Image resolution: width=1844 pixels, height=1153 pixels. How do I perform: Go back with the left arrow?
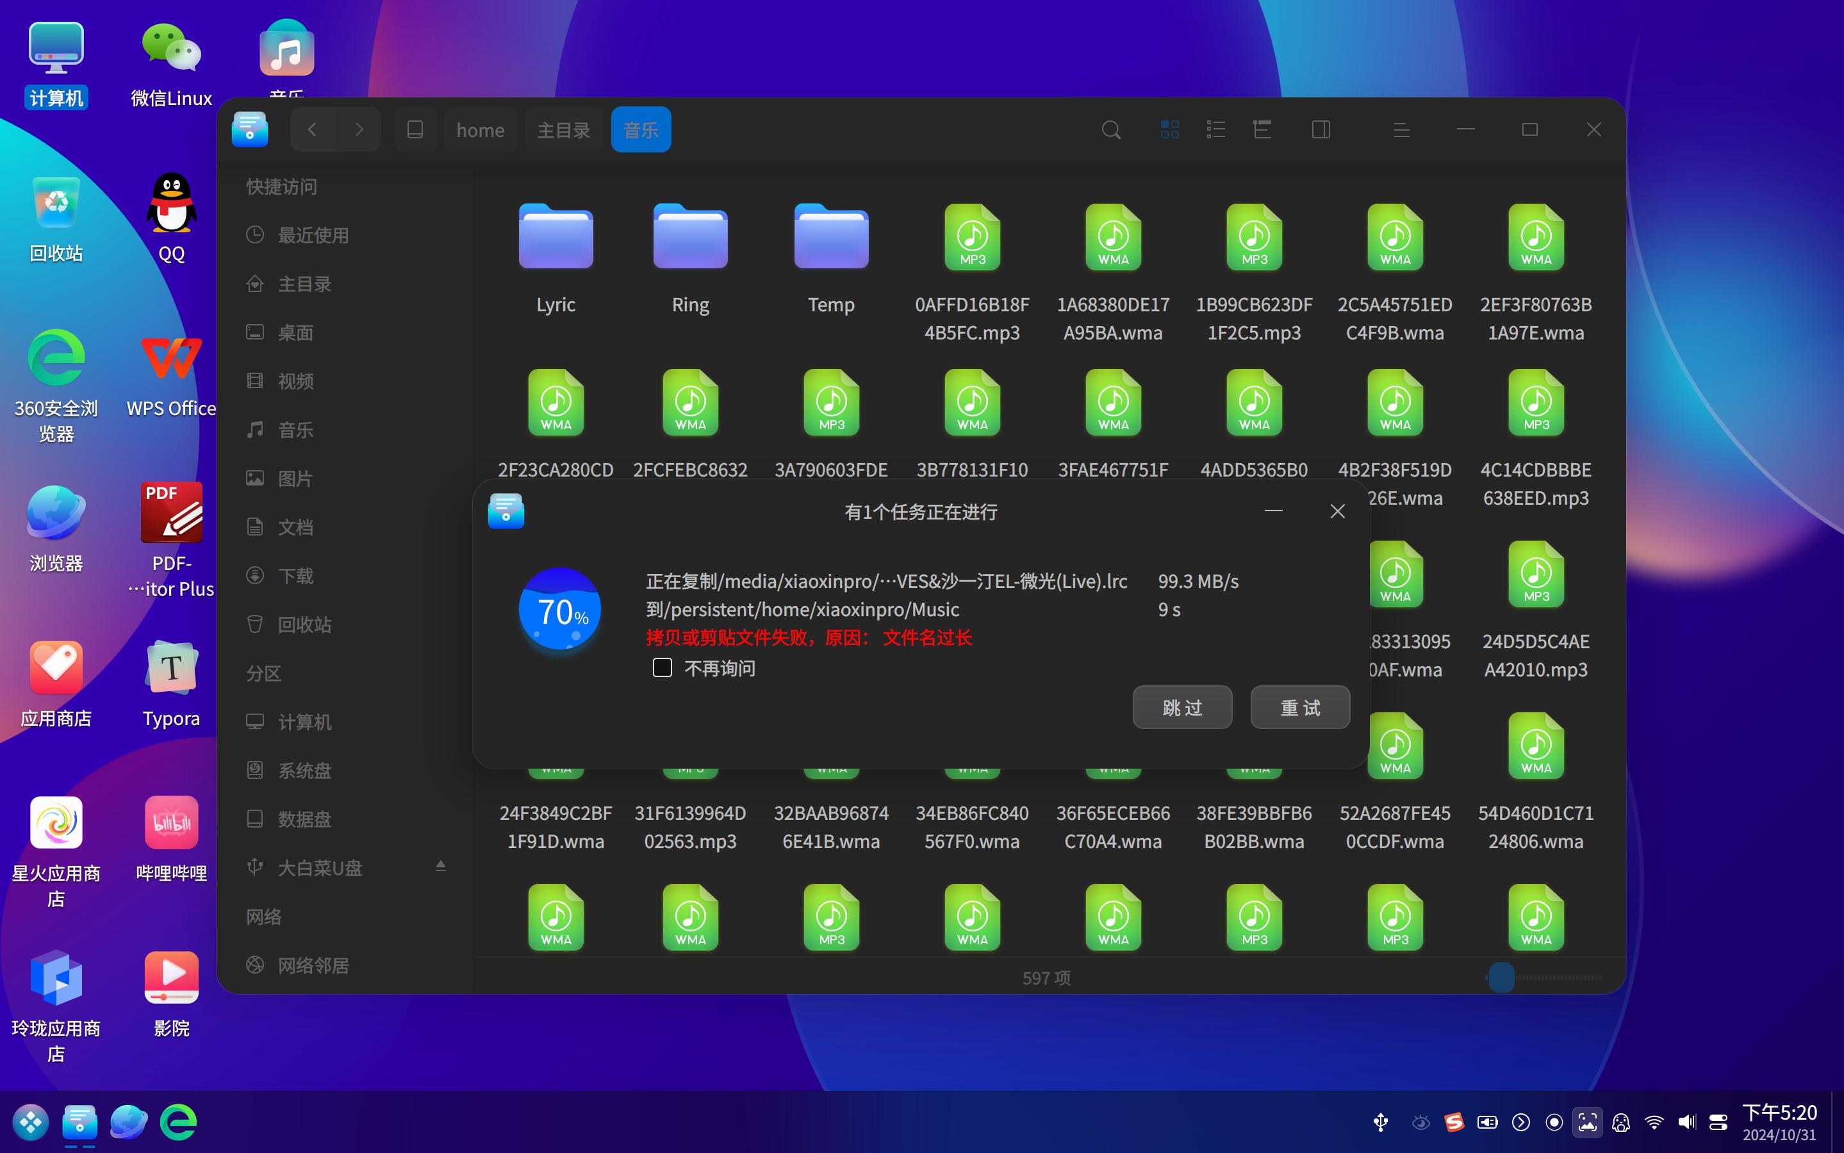click(313, 129)
